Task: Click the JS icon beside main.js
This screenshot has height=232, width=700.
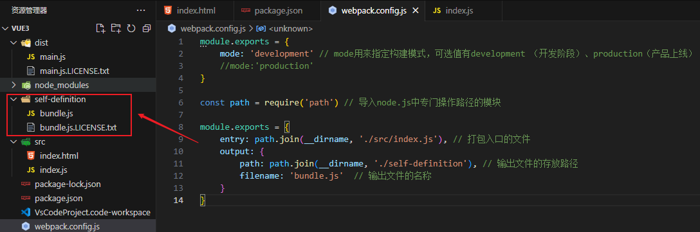Action: 31,57
